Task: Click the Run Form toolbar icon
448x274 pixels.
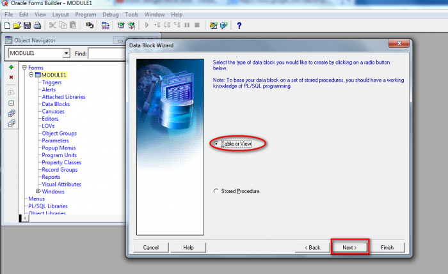Action: (x=121, y=26)
